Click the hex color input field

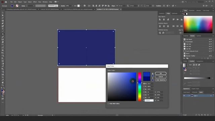pyautogui.click(x=149, y=100)
